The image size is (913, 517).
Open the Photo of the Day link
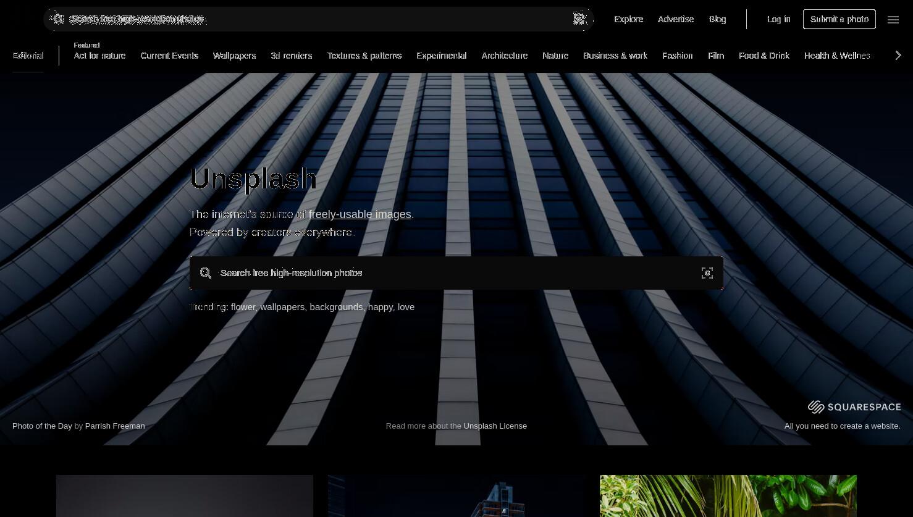42,426
